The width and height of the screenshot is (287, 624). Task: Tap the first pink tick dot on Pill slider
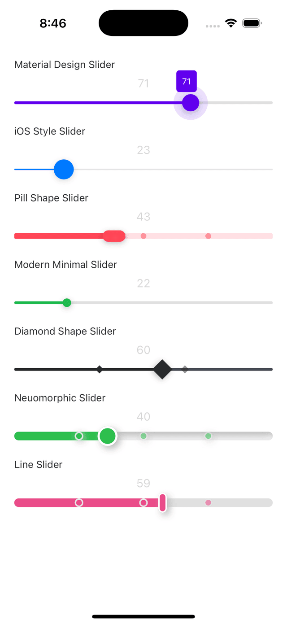point(143,236)
